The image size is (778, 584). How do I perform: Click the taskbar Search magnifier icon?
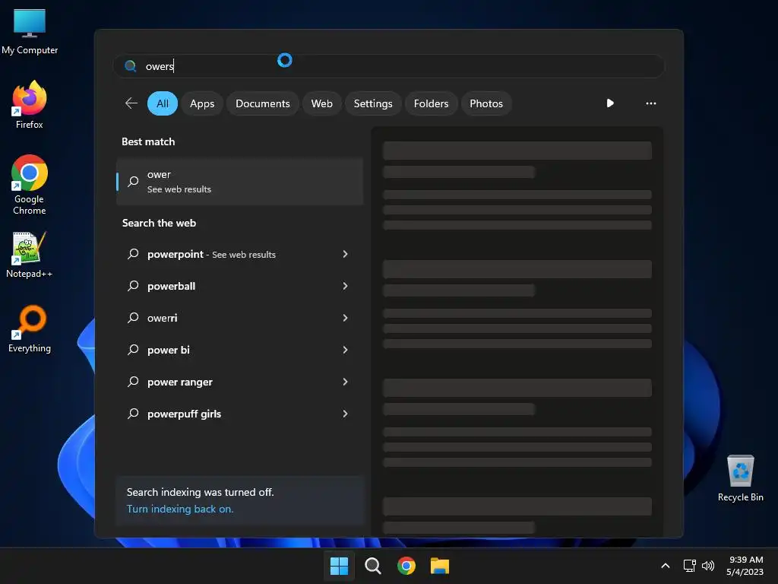click(x=372, y=566)
